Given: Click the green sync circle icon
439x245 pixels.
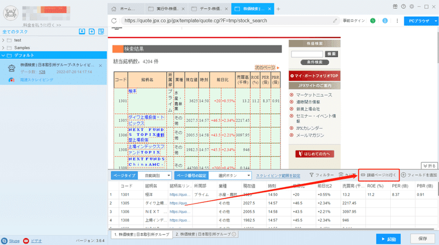Looking at the screenshot, I should 373,21.
